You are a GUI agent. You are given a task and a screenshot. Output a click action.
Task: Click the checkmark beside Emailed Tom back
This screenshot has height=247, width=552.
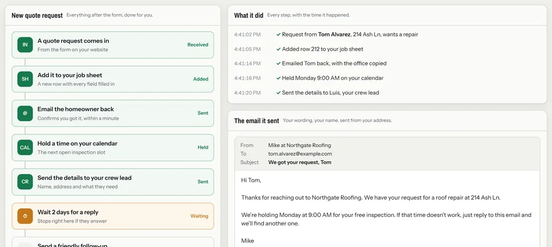278,63
